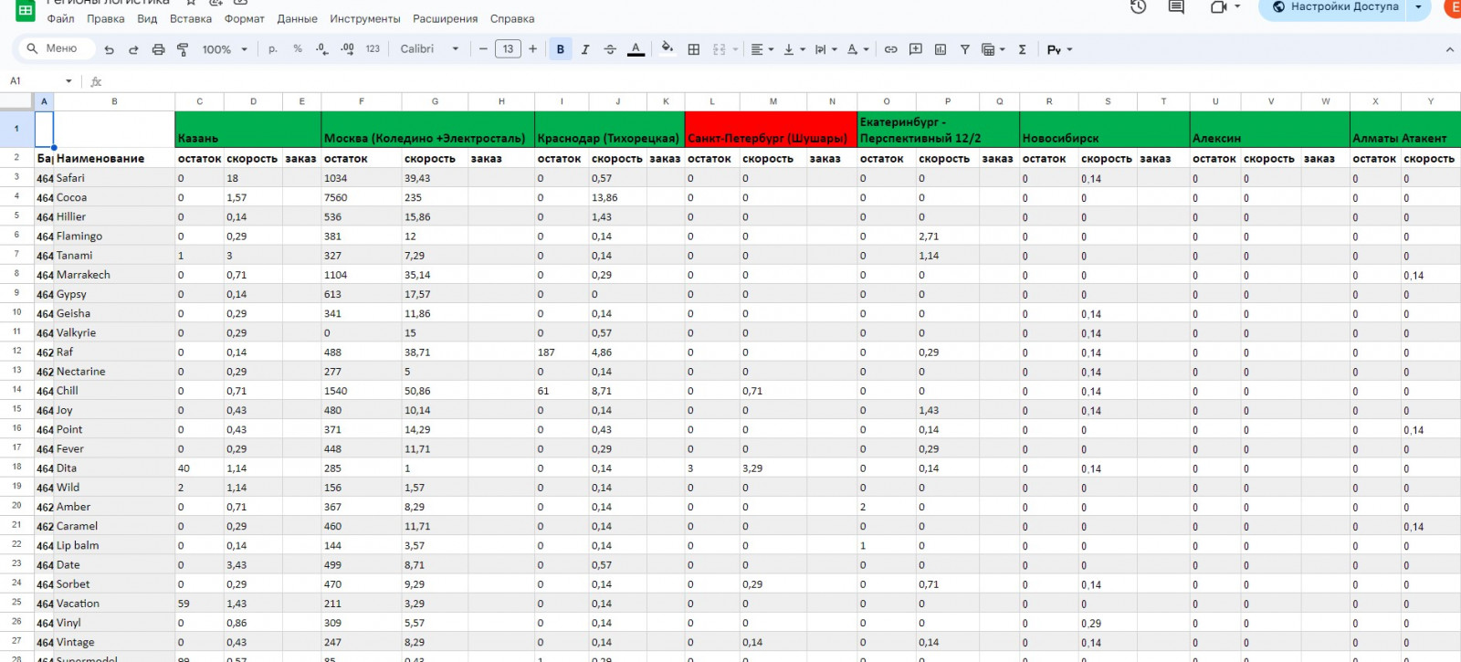The width and height of the screenshot is (1461, 662).
Task: Open more number formats (123) dropdown
Action: click(373, 49)
